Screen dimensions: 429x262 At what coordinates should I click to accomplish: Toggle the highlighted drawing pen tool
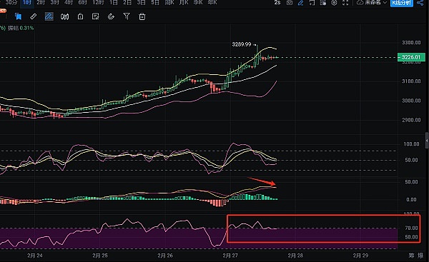coord(49,16)
